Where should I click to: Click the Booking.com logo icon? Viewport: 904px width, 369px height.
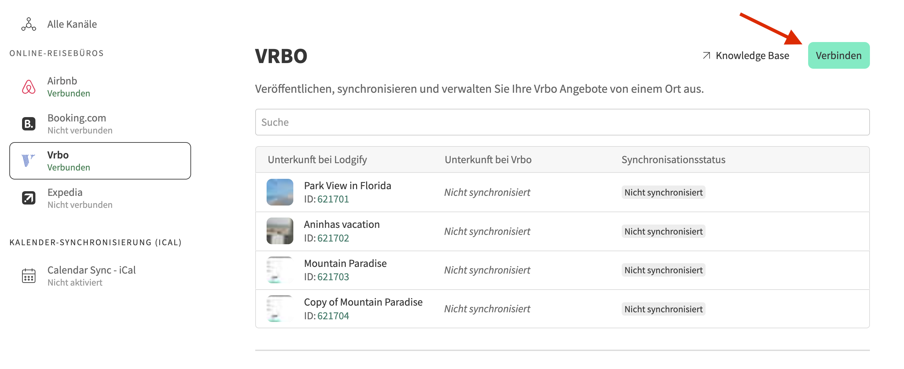click(x=28, y=124)
